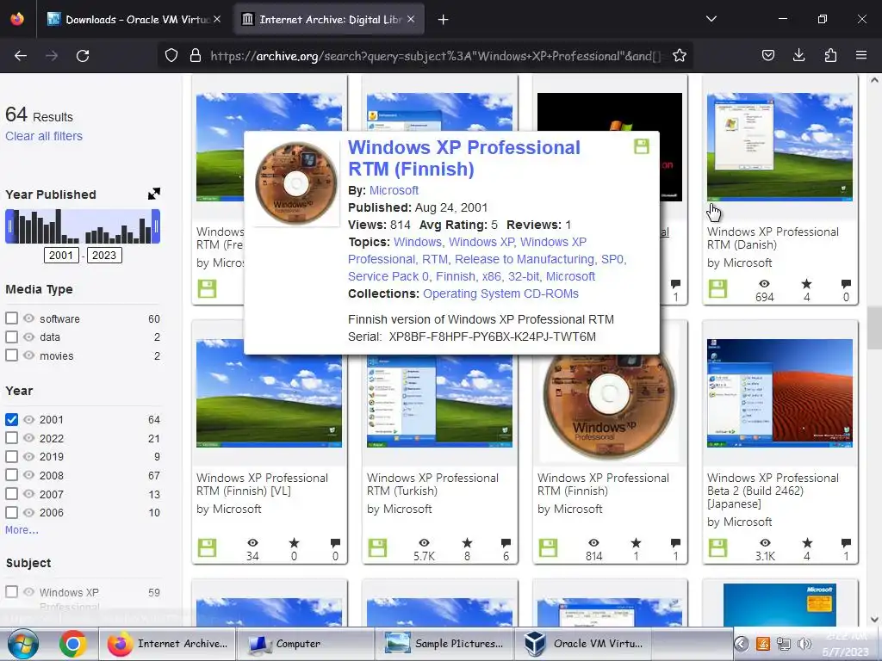Check the Windows XP Professional subject box
882x661 pixels.
point(11,592)
